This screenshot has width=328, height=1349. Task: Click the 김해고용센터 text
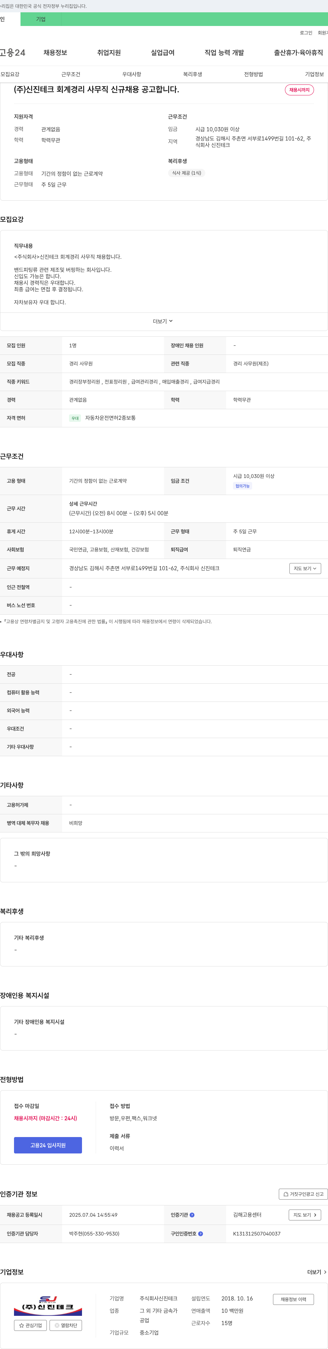click(247, 1214)
